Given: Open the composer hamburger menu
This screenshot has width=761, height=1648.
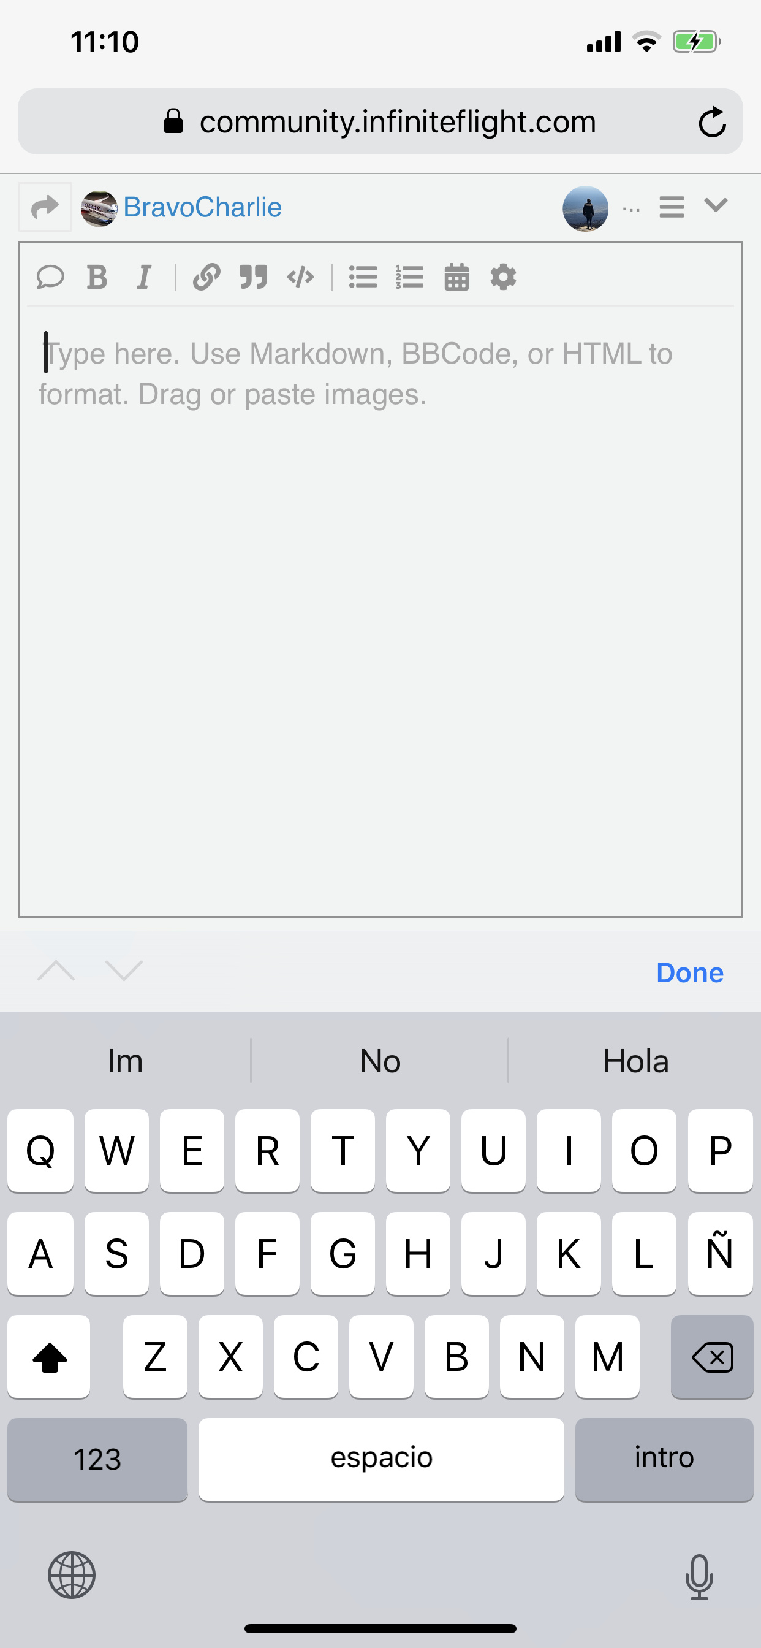Looking at the screenshot, I should (672, 207).
